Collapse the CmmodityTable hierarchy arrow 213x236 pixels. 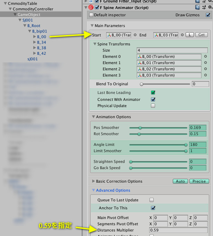coord(5,3)
